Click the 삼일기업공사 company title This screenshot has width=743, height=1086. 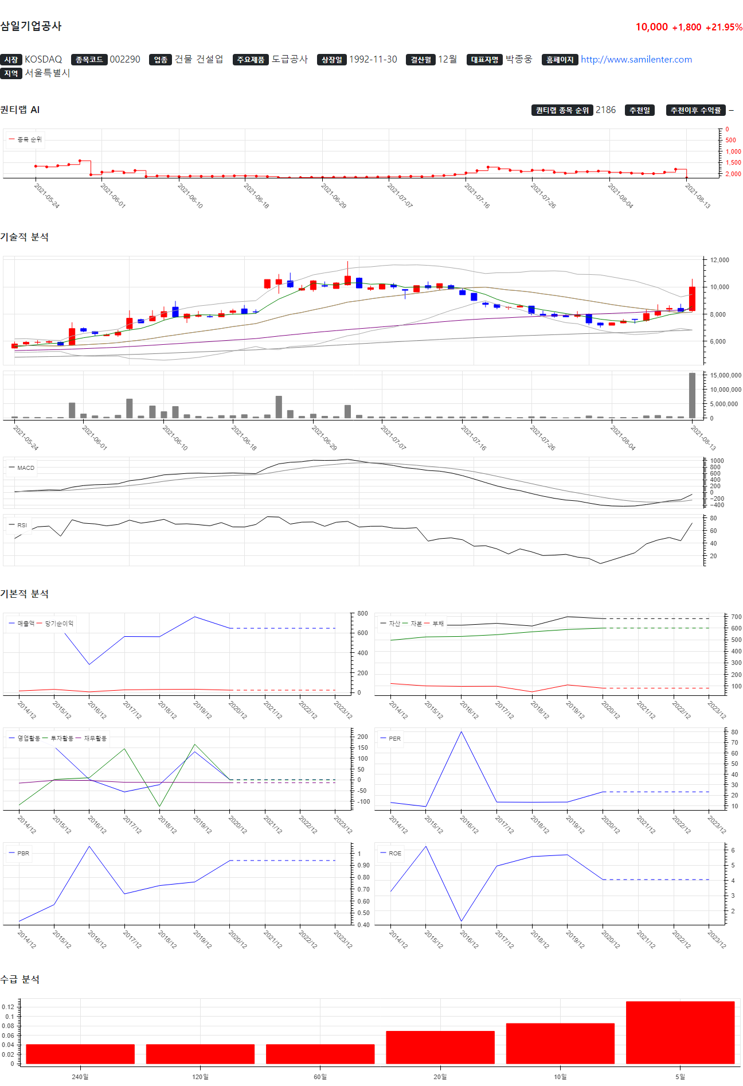31,26
